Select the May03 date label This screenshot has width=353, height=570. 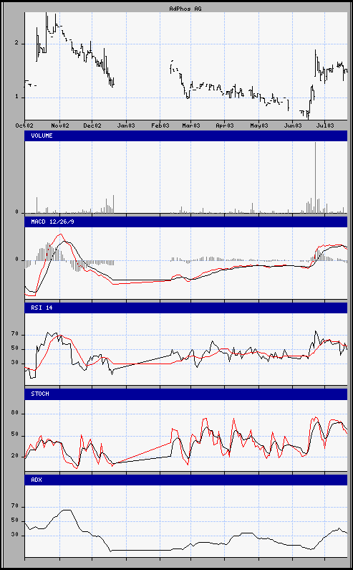tap(259, 125)
